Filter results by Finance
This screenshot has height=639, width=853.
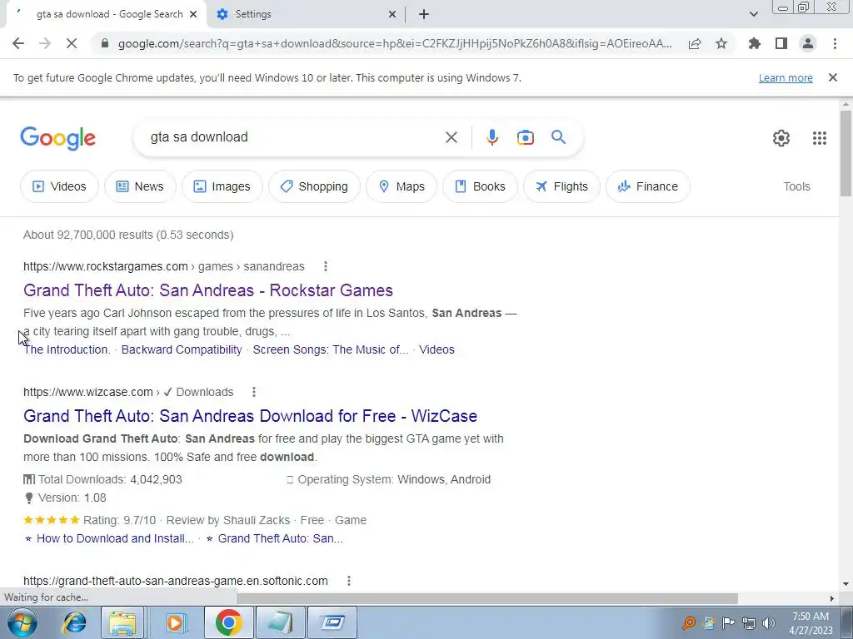(648, 186)
